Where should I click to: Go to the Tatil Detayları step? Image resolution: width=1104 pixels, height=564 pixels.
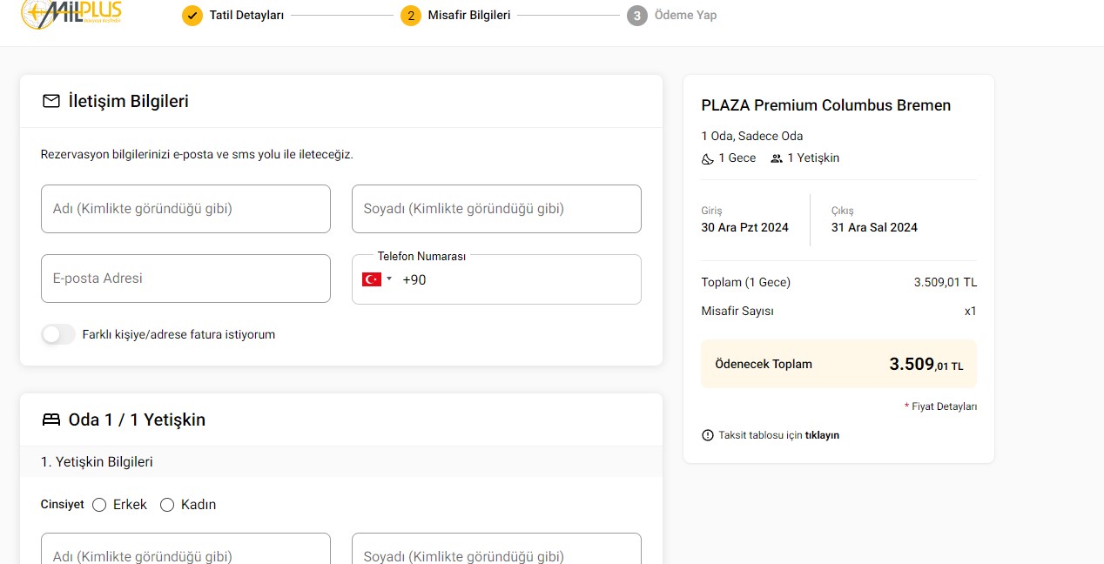point(246,16)
